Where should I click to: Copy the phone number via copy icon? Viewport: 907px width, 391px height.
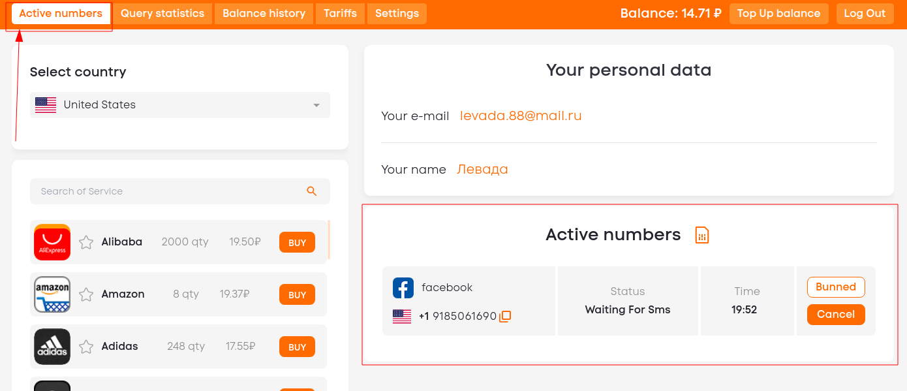pos(505,317)
